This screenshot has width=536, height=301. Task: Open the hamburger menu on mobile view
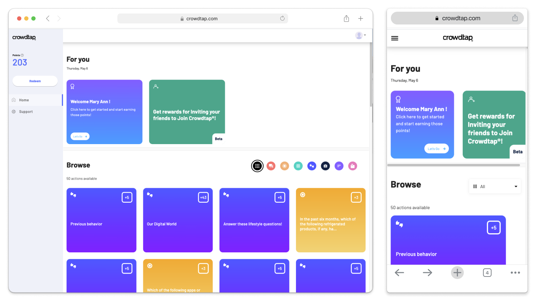pos(394,38)
